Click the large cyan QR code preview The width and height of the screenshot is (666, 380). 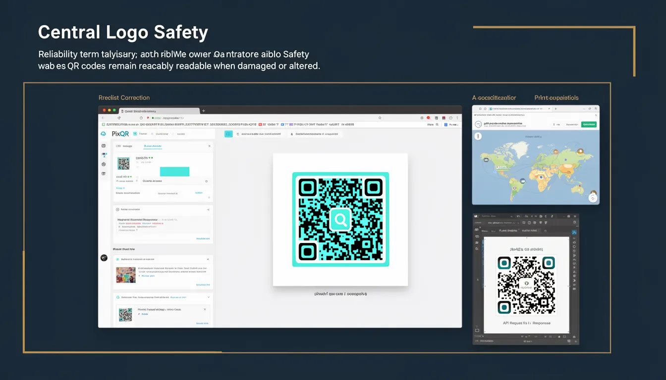click(x=340, y=219)
